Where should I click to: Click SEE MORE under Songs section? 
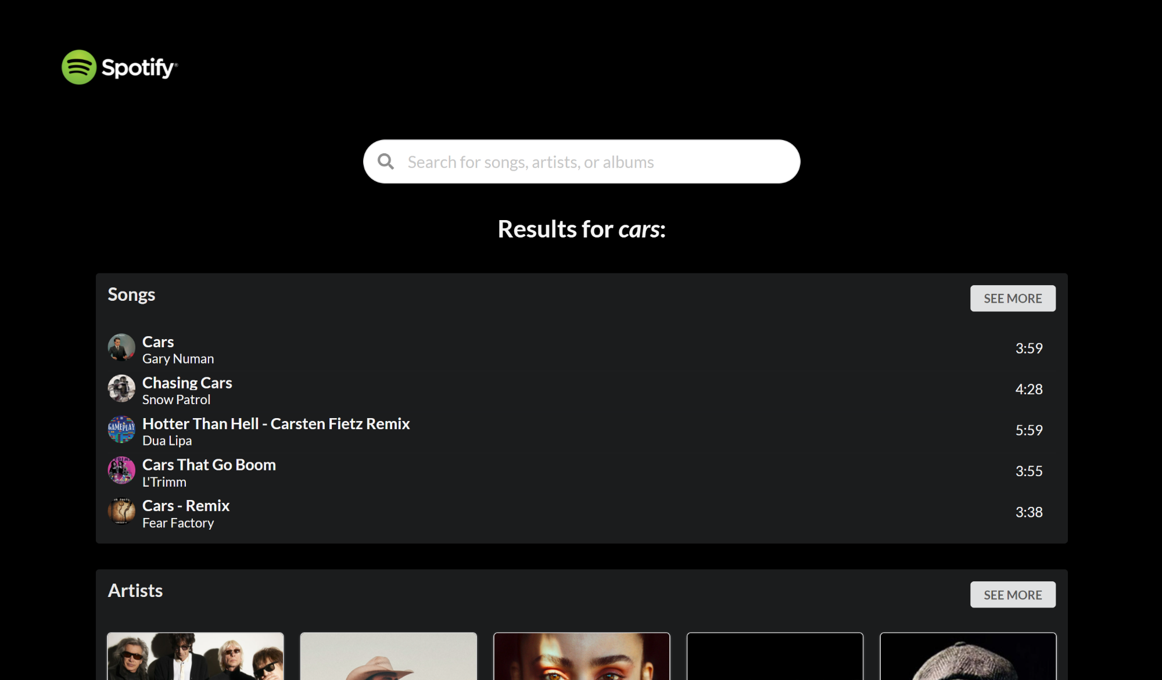pyautogui.click(x=1013, y=298)
